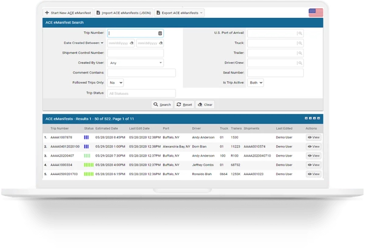
Task: View trip AAAA0509201703
Action: click(314, 174)
